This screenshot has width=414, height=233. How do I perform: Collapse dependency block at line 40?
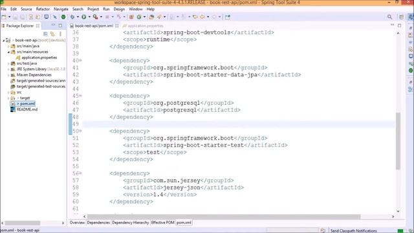pos(80,60)
